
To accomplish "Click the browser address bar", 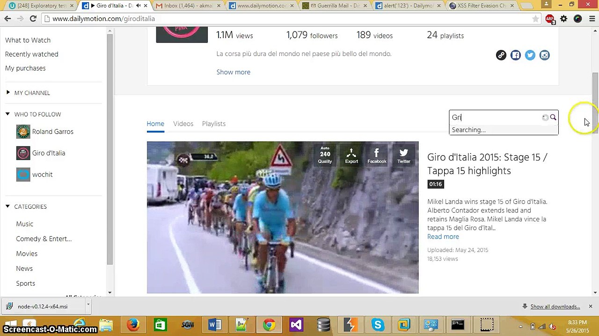I will [x=290, y=19].
